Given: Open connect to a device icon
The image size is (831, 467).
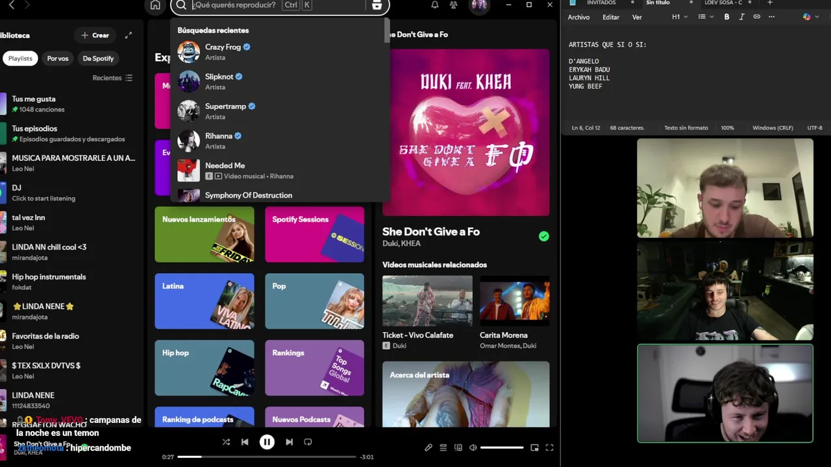Looking at the screenshot, I should [458, 448].
